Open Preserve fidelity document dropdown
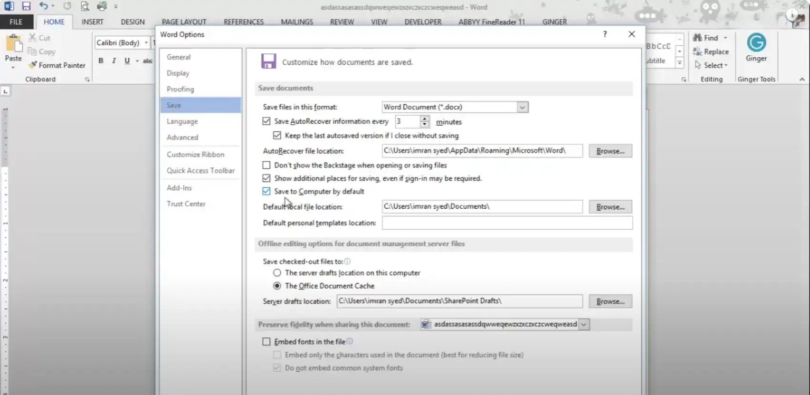The height and width of the screenshot is (395, 810). [x=584, y=324]
